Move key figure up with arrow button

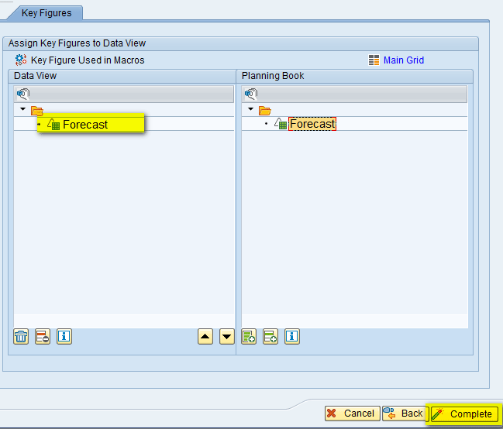205,337
